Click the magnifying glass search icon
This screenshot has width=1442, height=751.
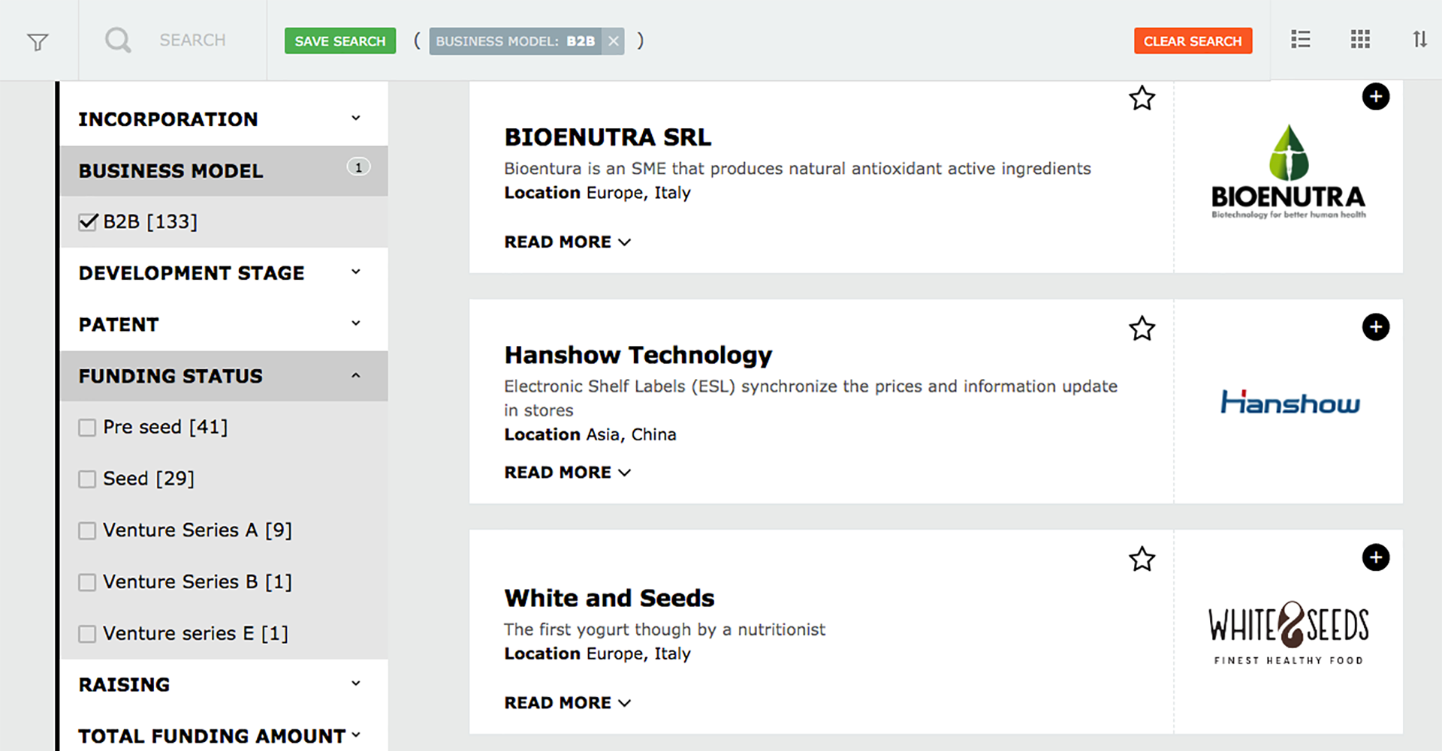point(118,41)
